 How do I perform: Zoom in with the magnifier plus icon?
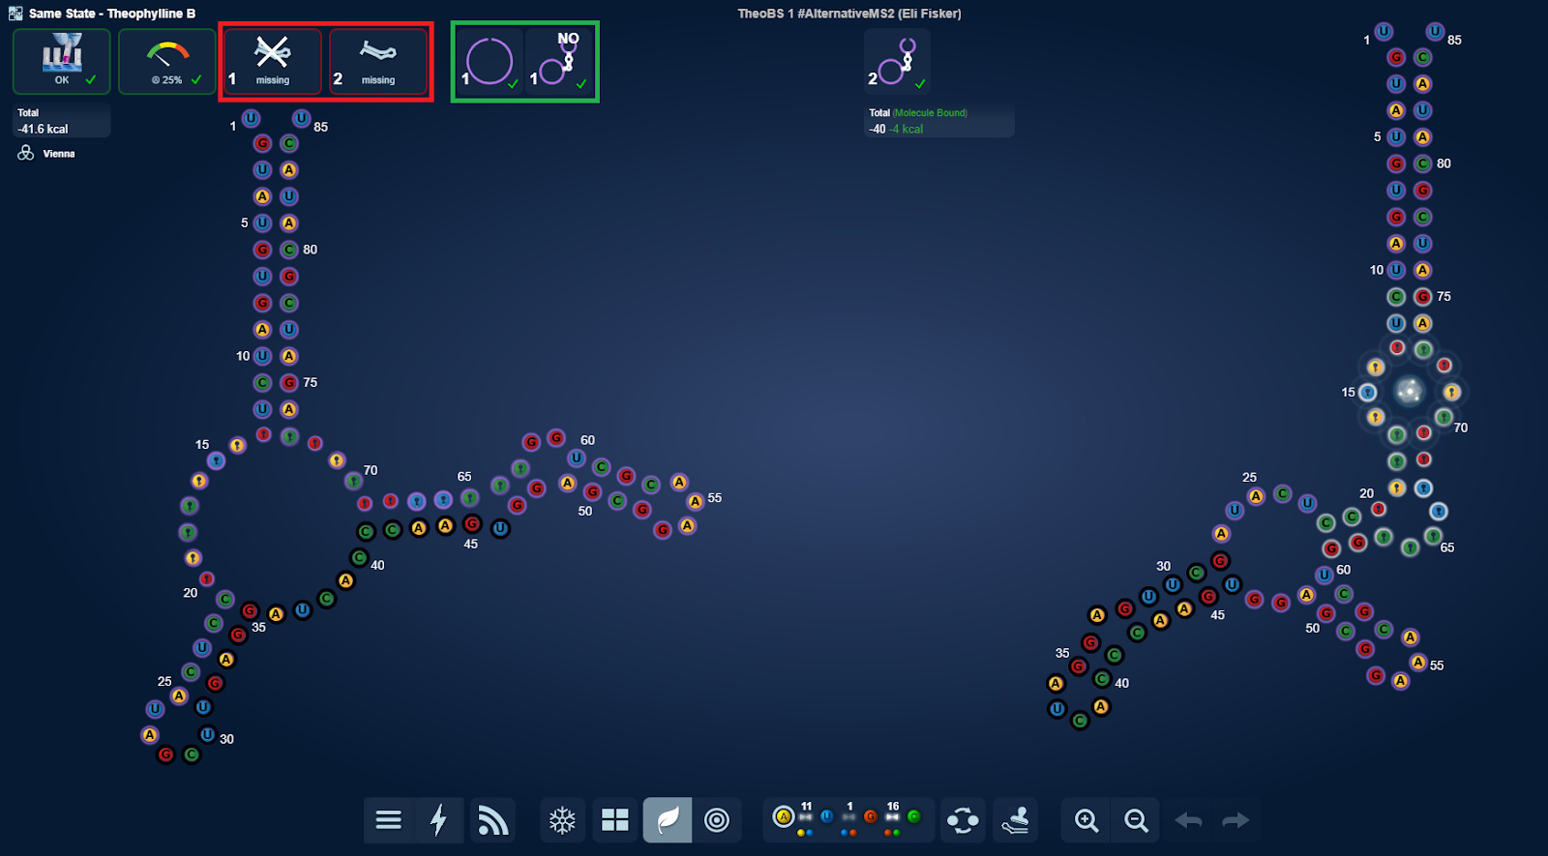pyautogui.click(x=1087, y=820)
